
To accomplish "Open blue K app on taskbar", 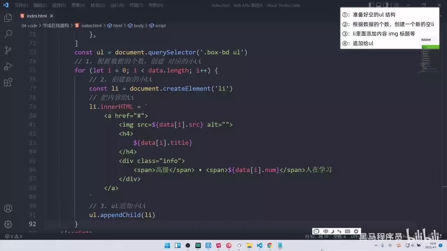I will [208, 245].
